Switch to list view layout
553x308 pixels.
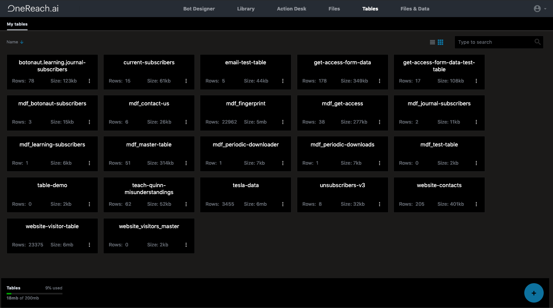(433, 42)
